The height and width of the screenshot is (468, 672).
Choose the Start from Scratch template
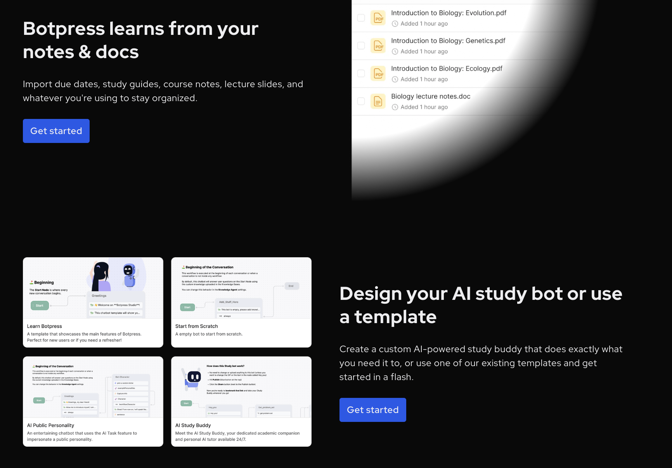click(x=241, y=302)
